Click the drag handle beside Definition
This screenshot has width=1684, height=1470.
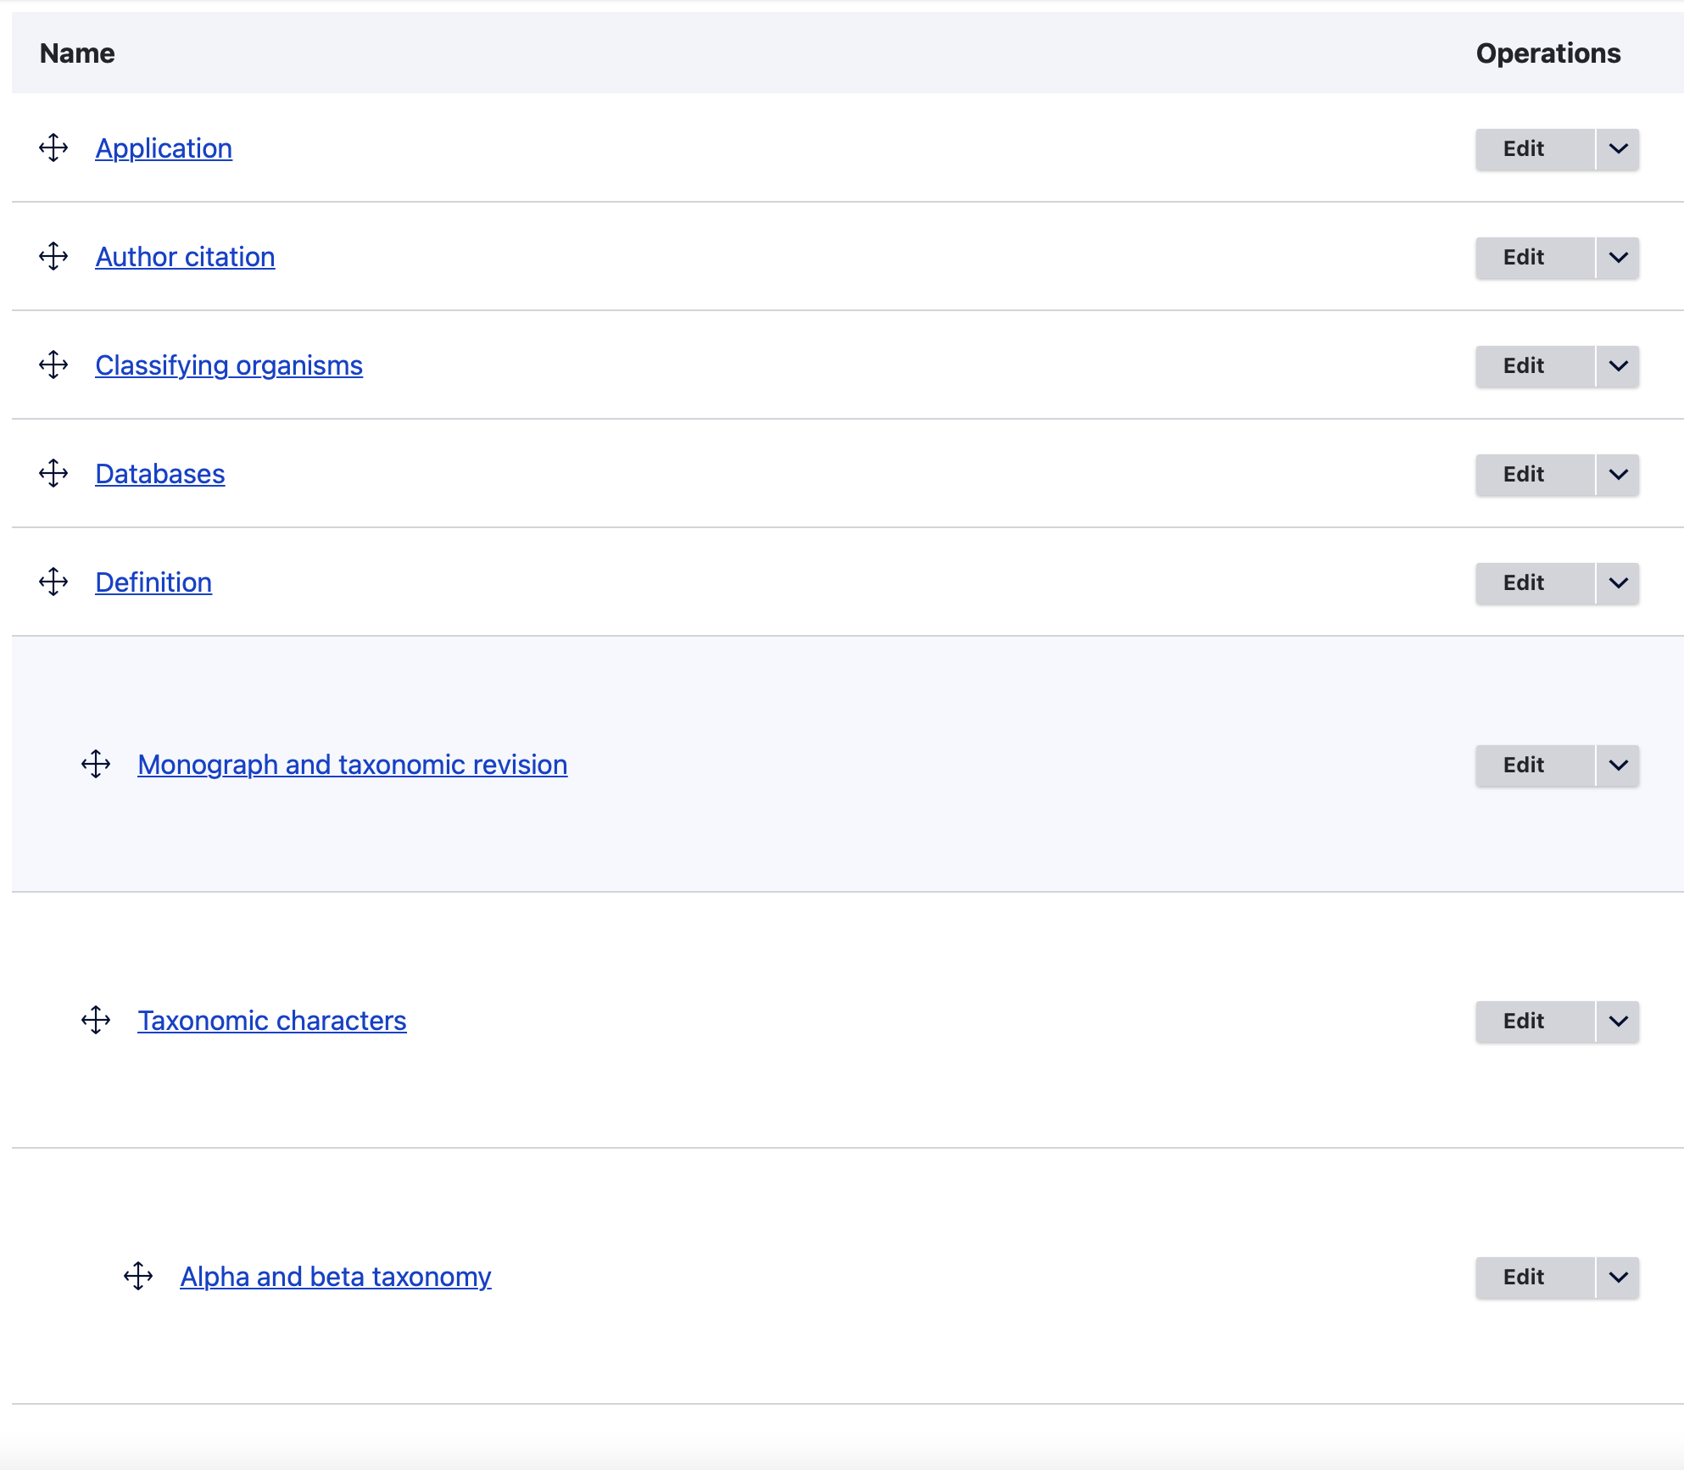[x=53, y=582]
